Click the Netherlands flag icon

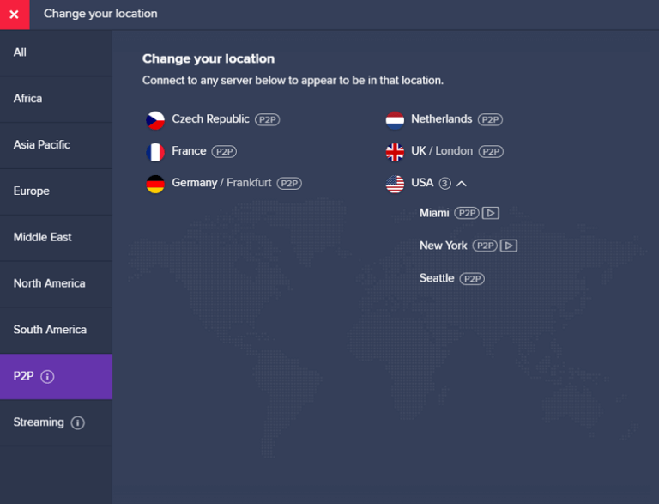(395, 120)
